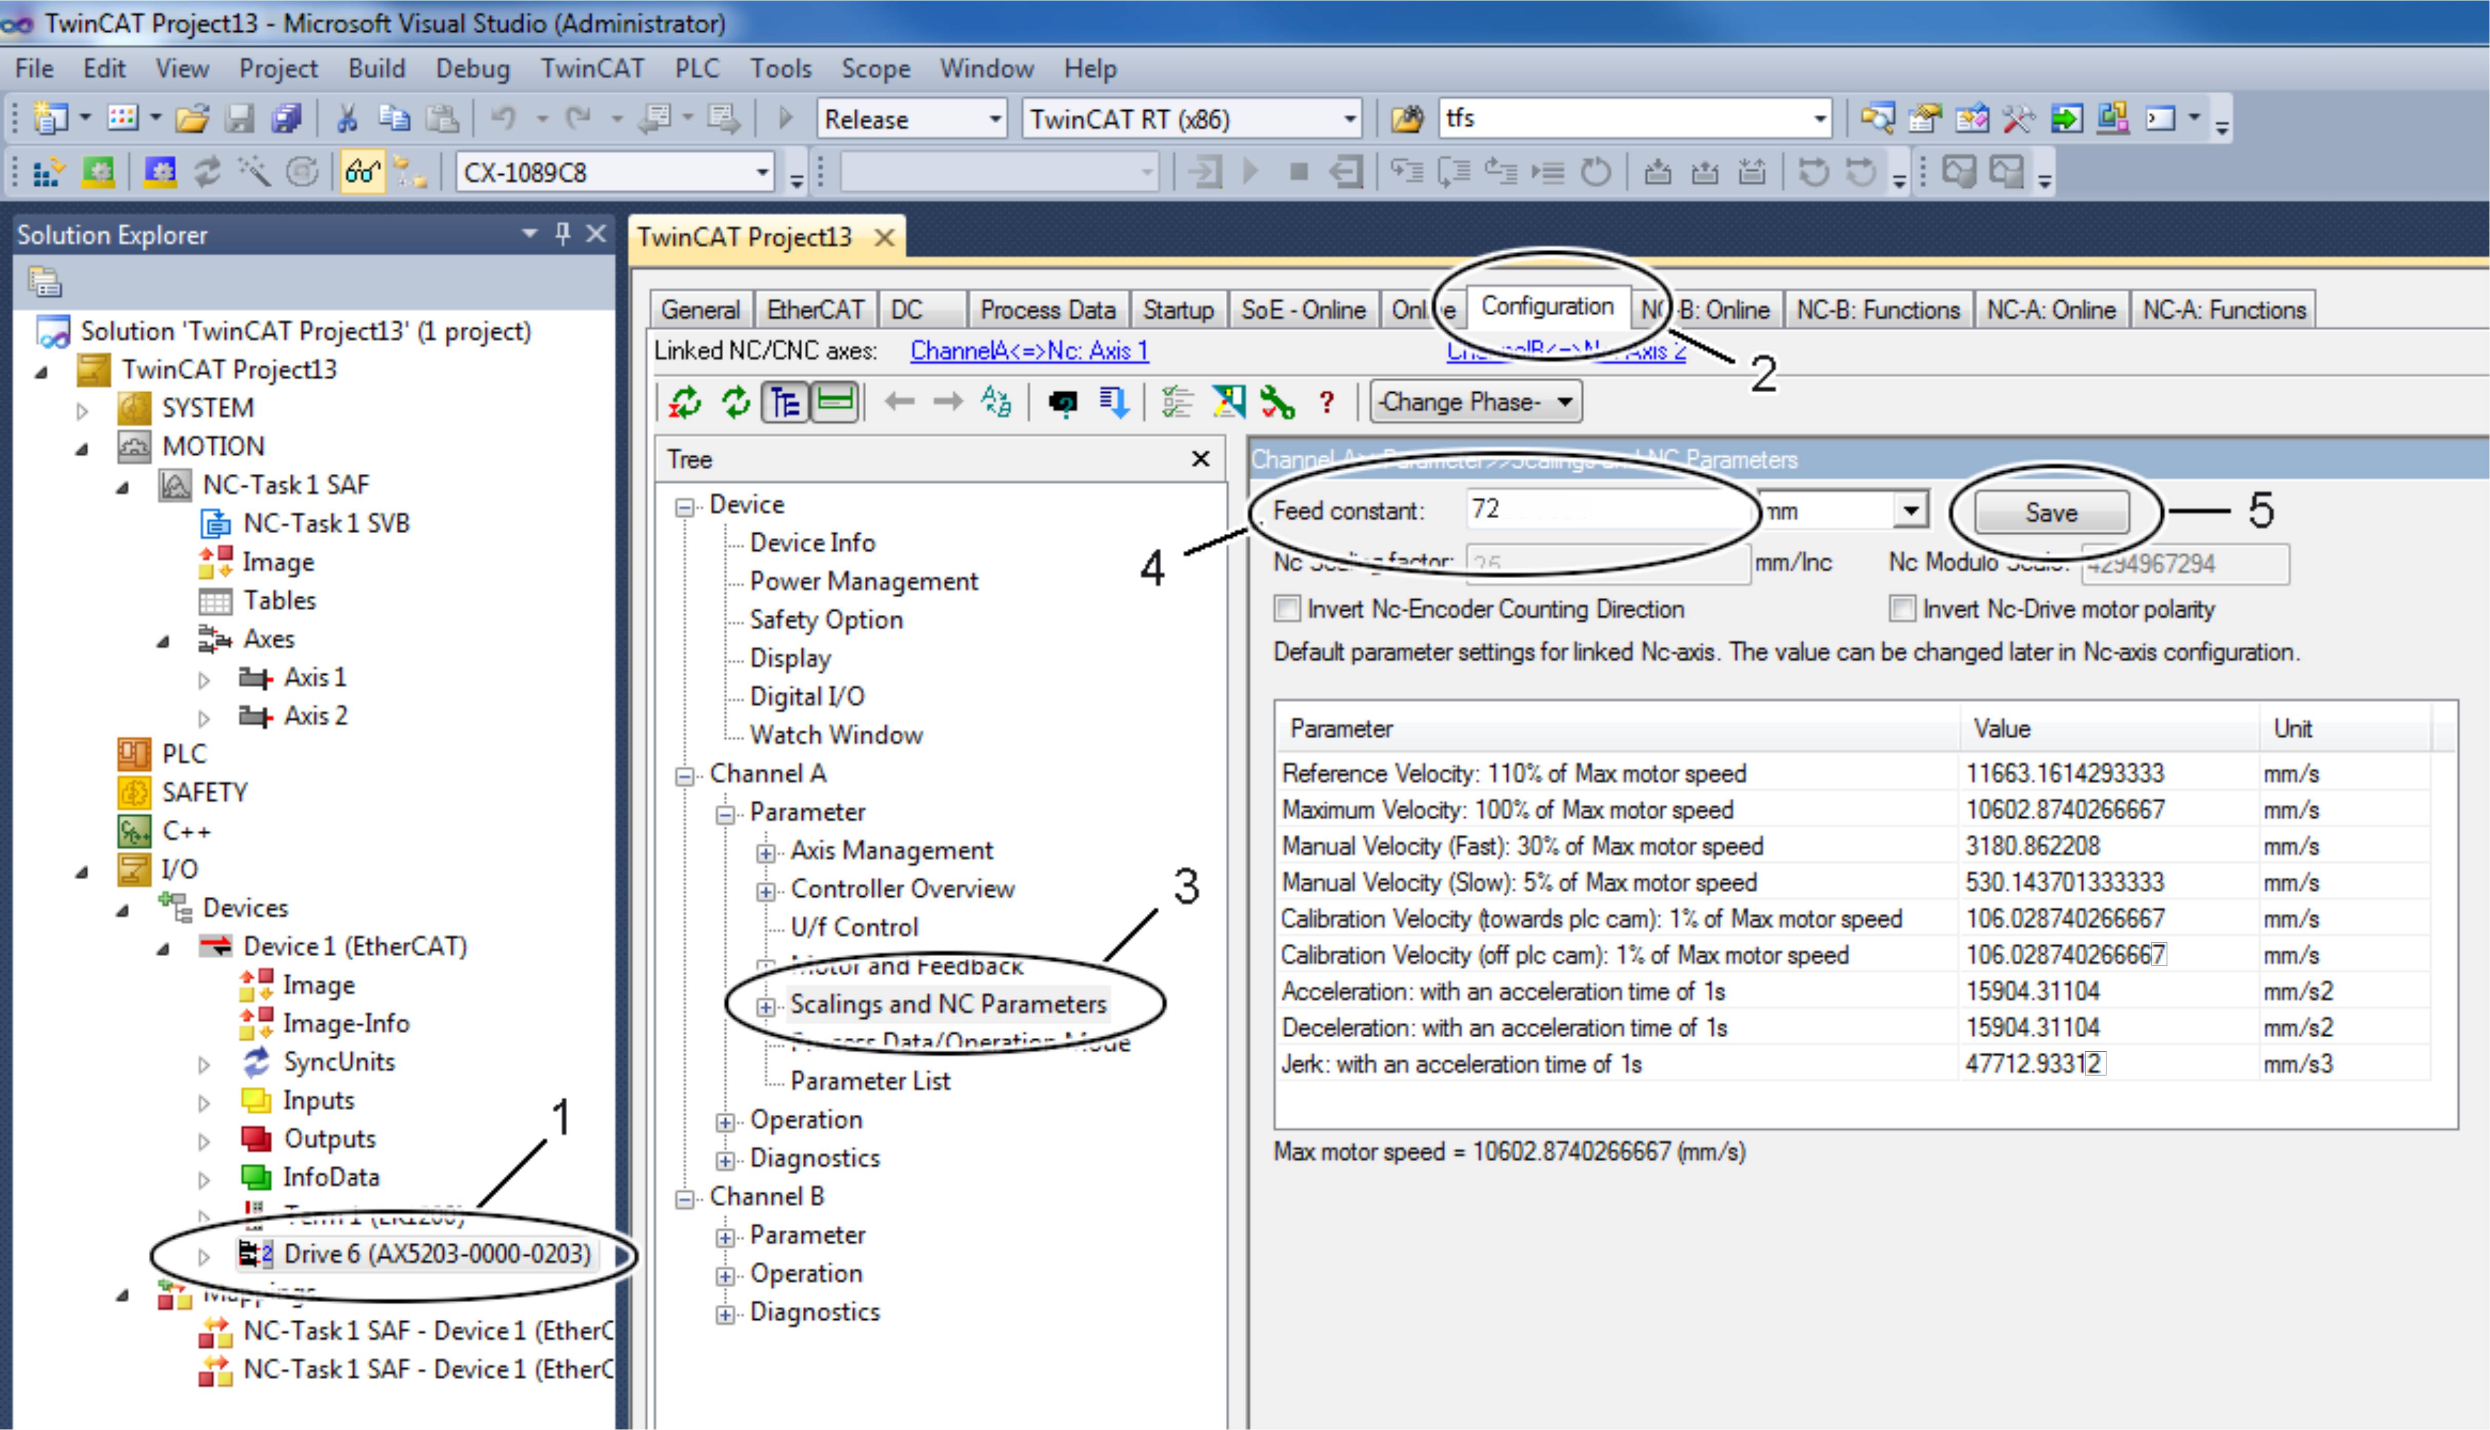Click the Solution Explorer properties icon
Viewport: 2490px width, 1430px height.
(44, 282)
